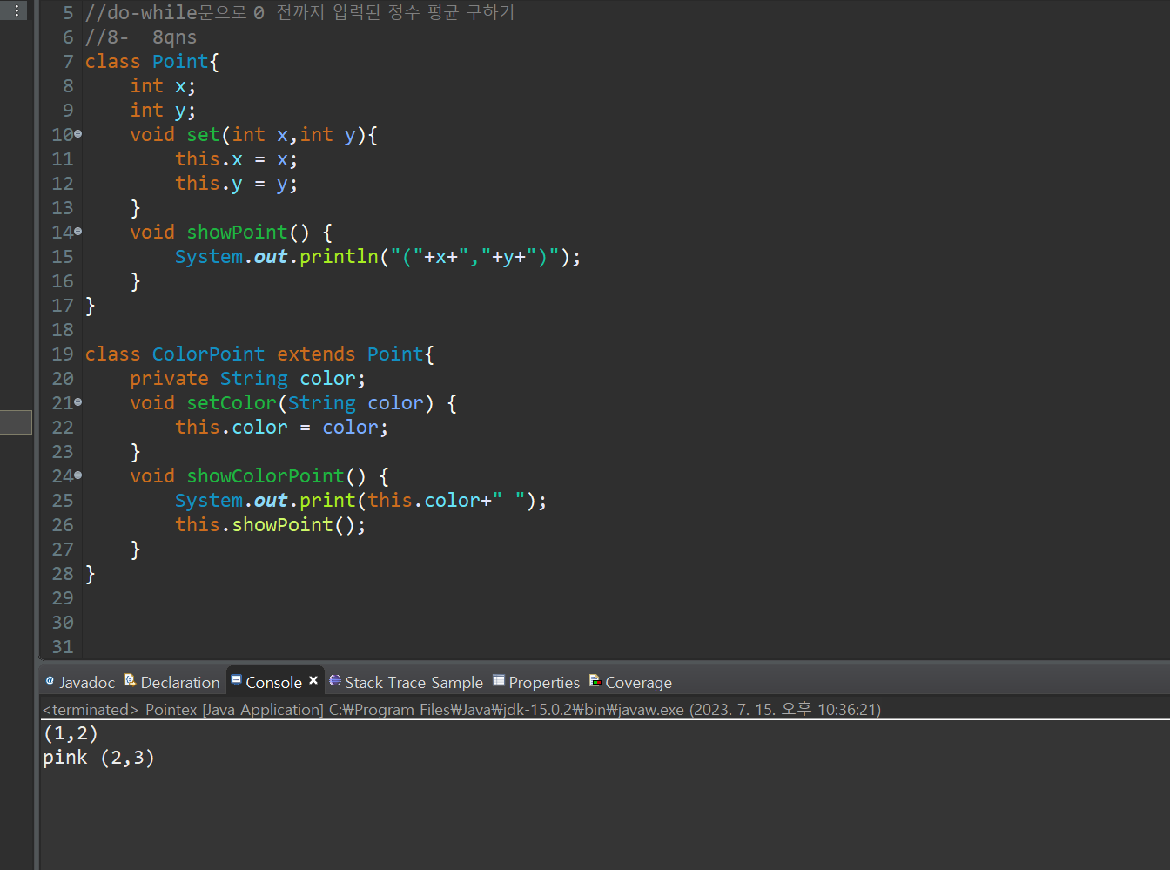1170x870 pixels.
Task: Open the Declaration tab
Action: click(172, 682)
